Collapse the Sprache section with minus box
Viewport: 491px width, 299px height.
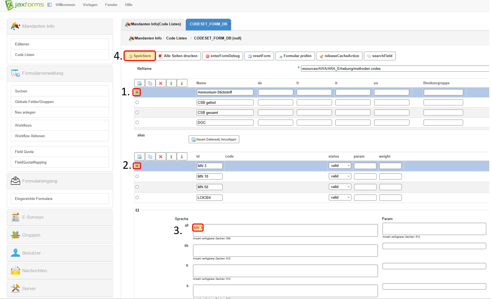click(137, 210)
